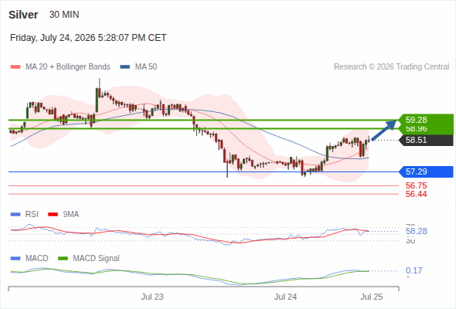Click the 57.29 pivot price tag
Image resolution: width=456 pixels, height=309 pixels.
tap(425, 171)
